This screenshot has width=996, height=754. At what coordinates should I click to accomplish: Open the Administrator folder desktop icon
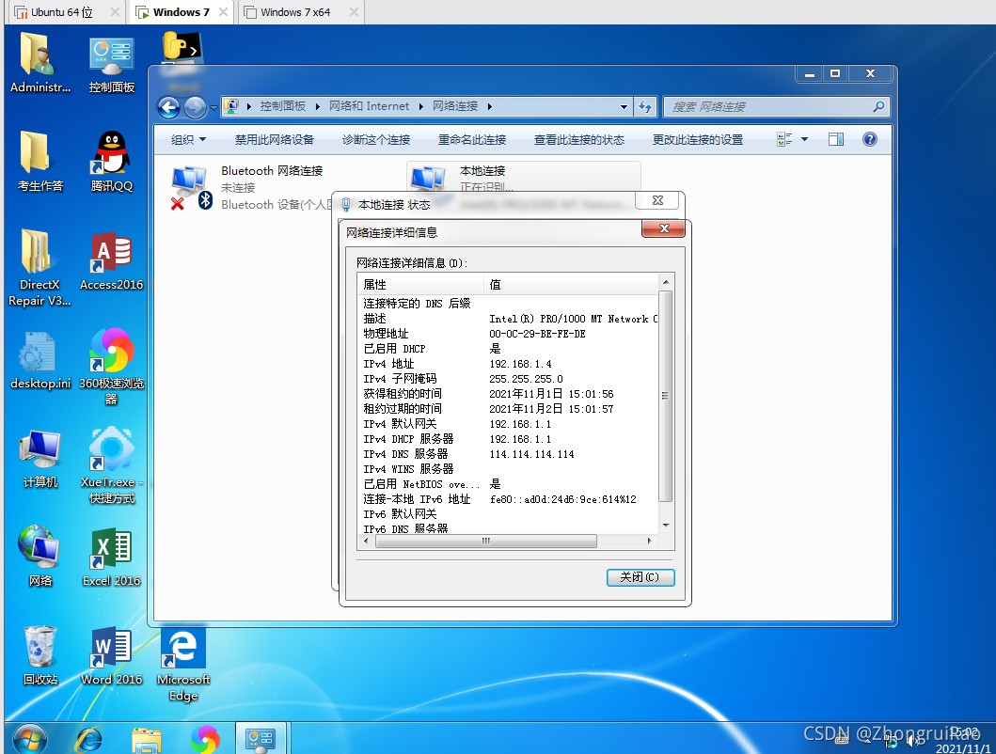[x=40, y=62]
